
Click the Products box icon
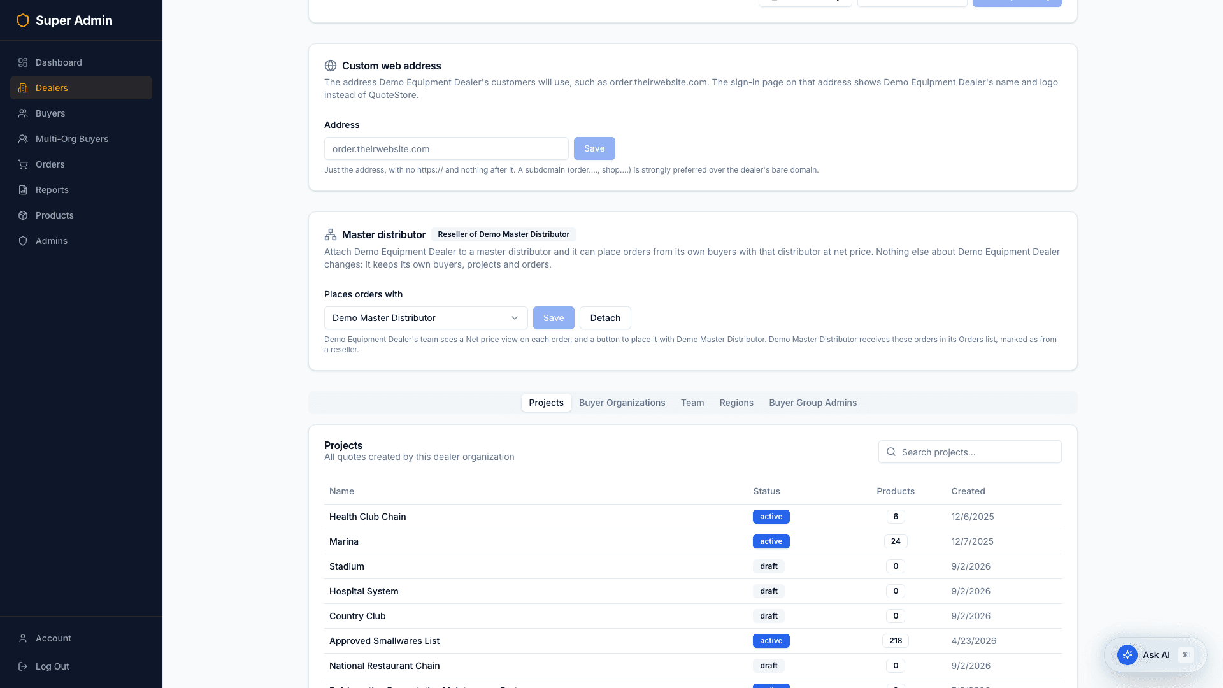tap(23, 215)
